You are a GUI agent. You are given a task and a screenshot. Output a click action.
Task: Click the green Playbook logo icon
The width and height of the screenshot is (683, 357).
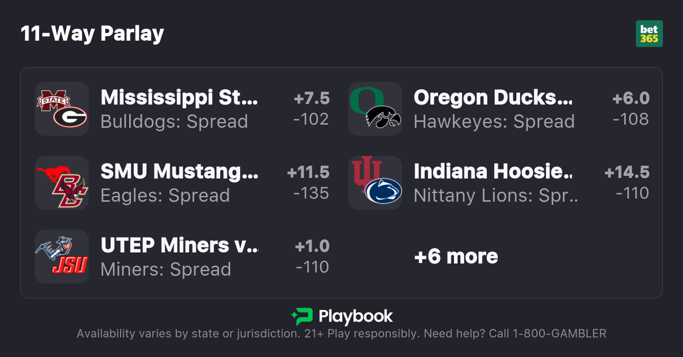point(302,316)
